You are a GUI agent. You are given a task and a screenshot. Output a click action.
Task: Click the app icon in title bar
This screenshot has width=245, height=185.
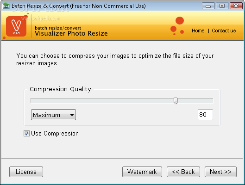point(6,6)
